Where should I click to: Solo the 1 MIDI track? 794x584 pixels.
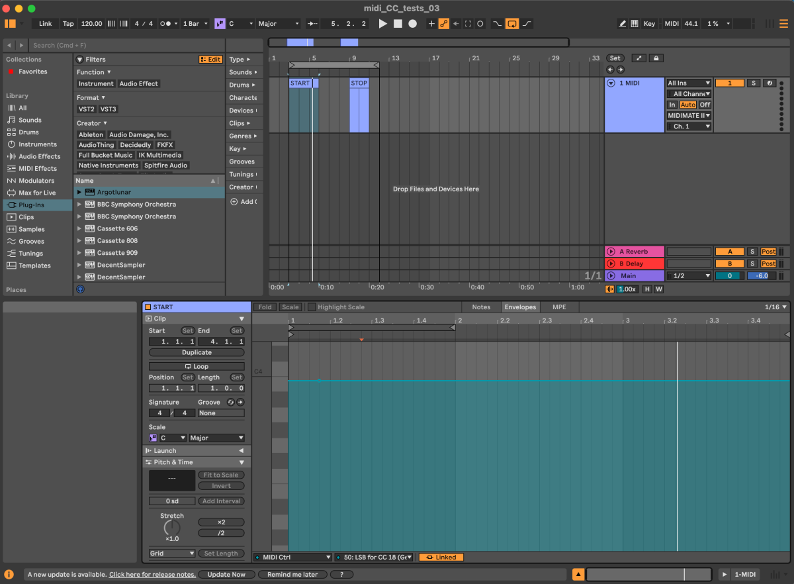pyautogui.click(x=754, y=83)
